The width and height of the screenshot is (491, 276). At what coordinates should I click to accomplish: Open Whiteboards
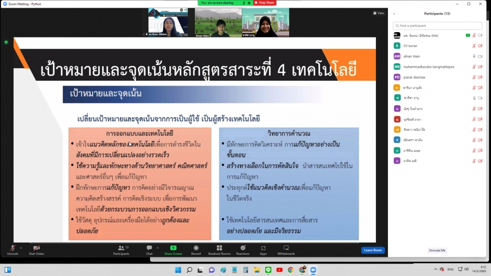click(286, 248)
